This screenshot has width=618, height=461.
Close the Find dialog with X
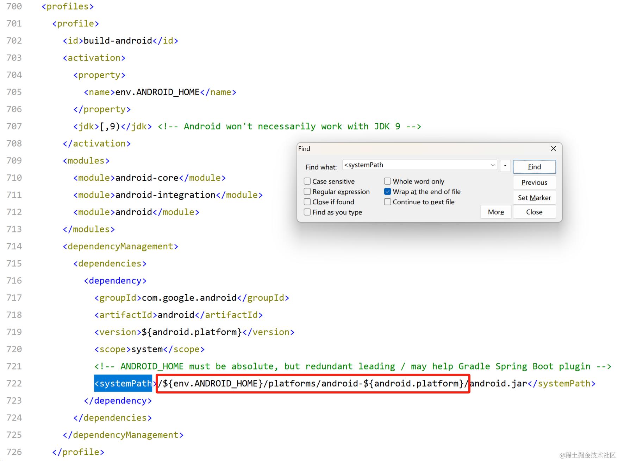coord(553,148)
